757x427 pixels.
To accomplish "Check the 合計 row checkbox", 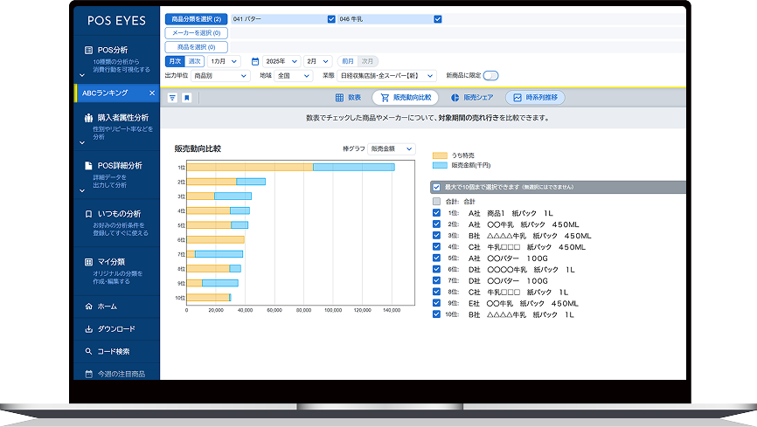I will (x=436, y=202).
